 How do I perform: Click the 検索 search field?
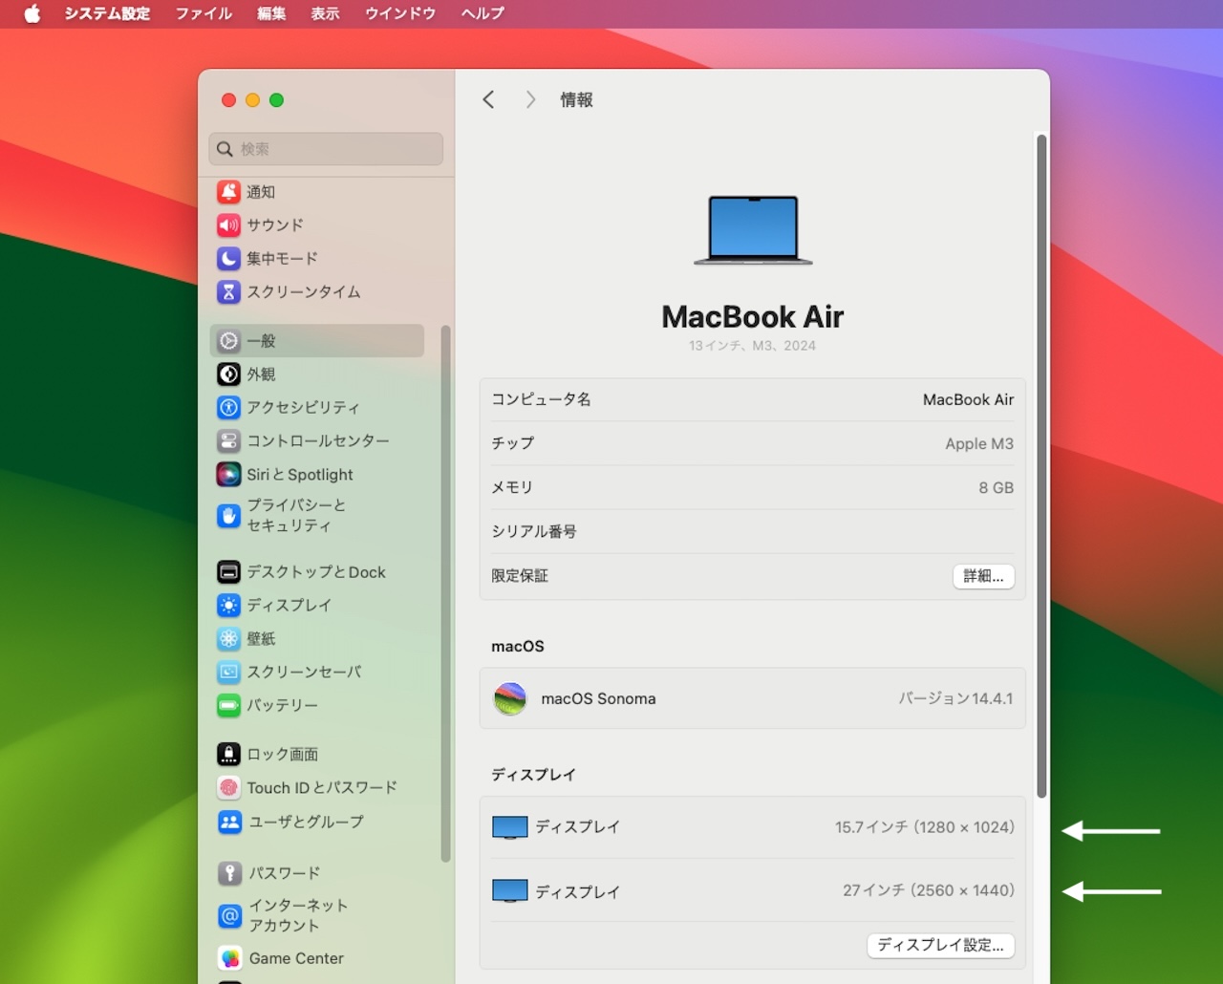[x=326, y=149]
